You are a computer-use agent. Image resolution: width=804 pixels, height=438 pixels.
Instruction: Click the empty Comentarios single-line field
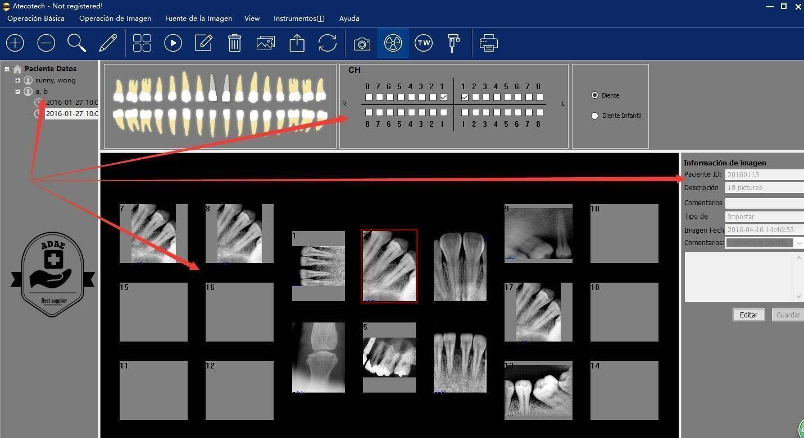[x=764, y=203]
